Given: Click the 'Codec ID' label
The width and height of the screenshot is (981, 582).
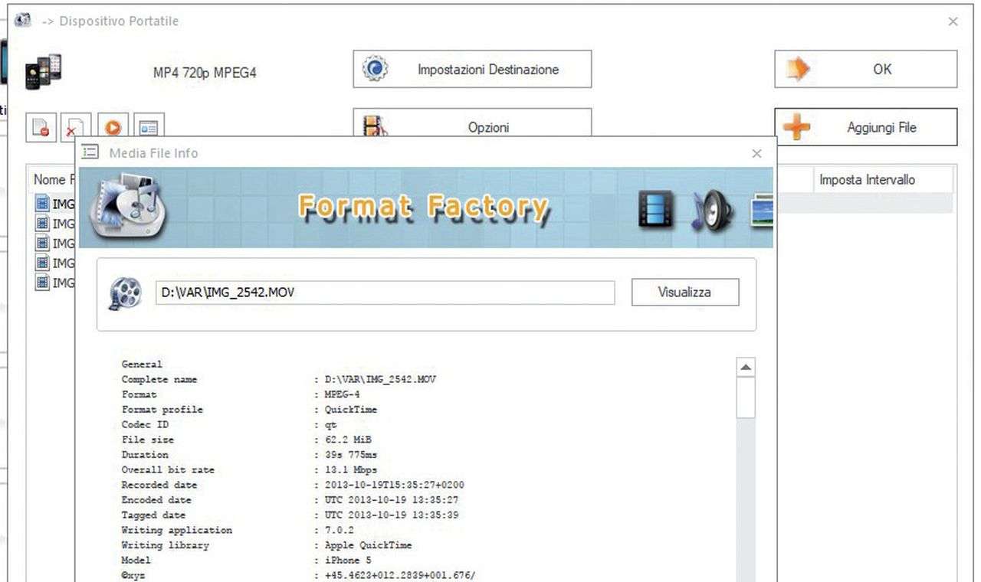Looking at the screenshot, I should point(145,424).
